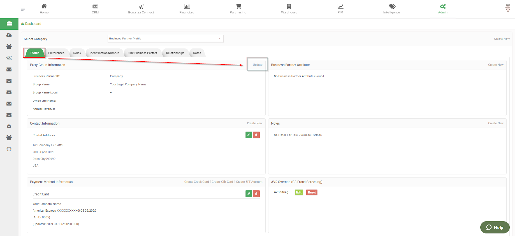Switch to the Profile tab
This screenshot has width=515, height=236.
tap(35, 53)
